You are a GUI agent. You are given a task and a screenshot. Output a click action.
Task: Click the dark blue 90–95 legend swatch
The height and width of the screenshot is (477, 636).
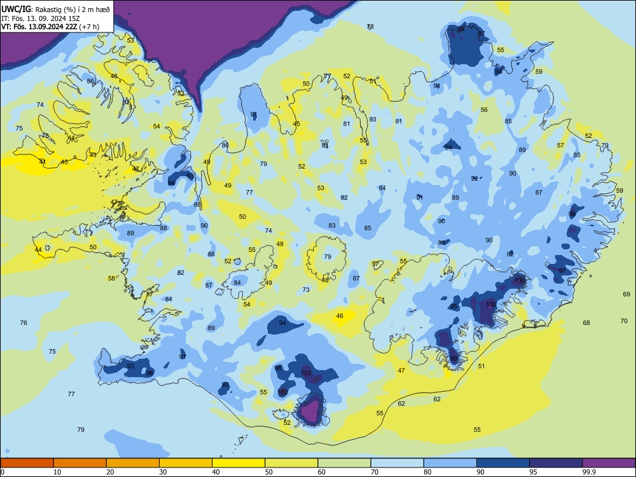click(x=503, y=463)
